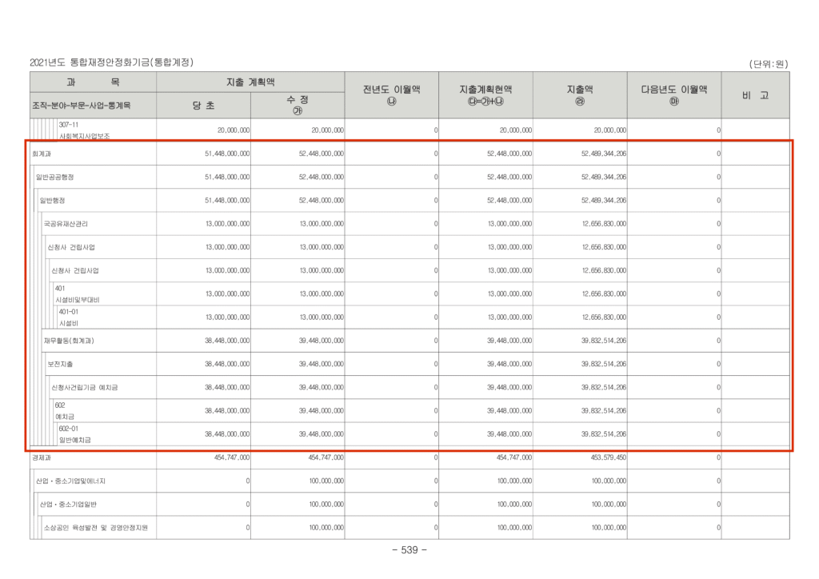
Task: Select the 국공유재산관리 row label
Action: (x=70, y=224)
